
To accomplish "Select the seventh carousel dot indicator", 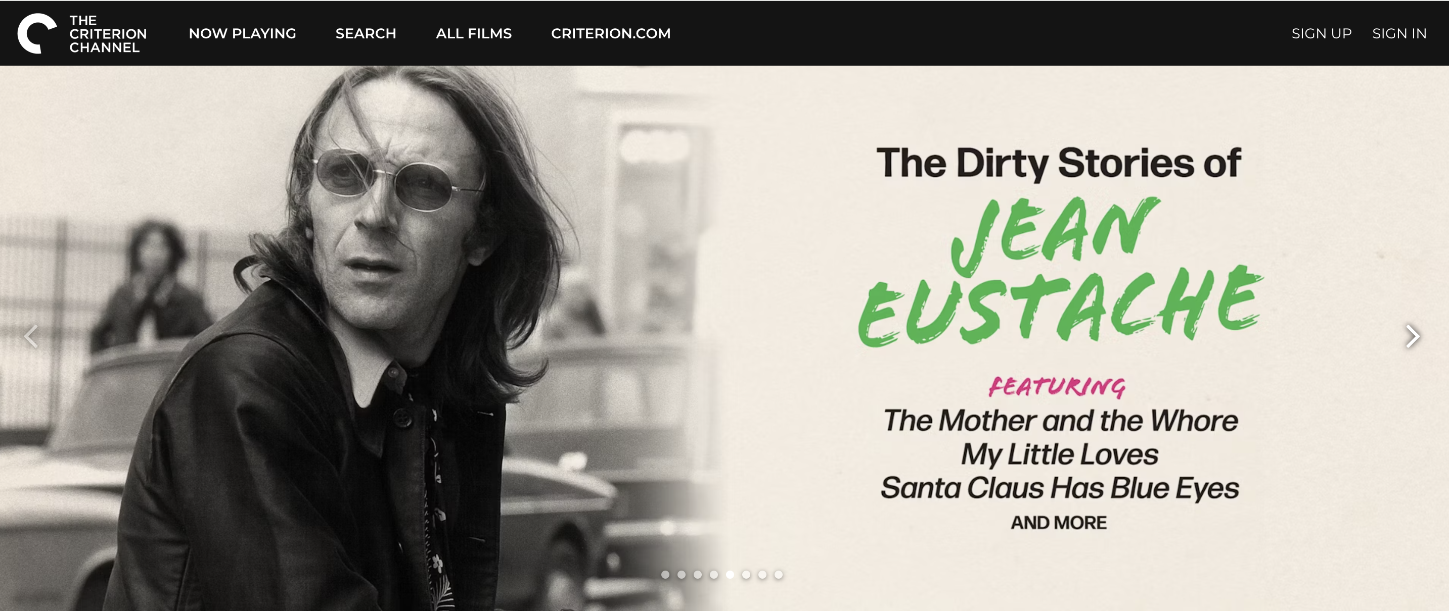I will tap(762, 575).
